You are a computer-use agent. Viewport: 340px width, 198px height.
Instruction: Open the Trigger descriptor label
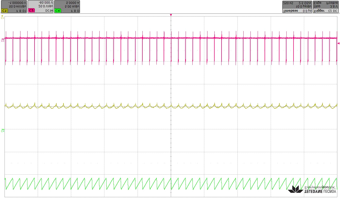[x=319, y=11]
